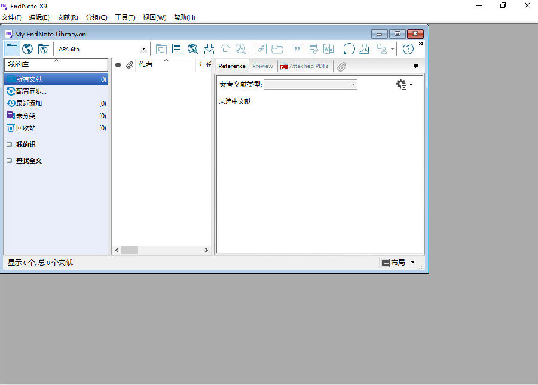This screenshot has width=538, height=385.
Task: Switch to the Reference tab
Action: (232, 66)
